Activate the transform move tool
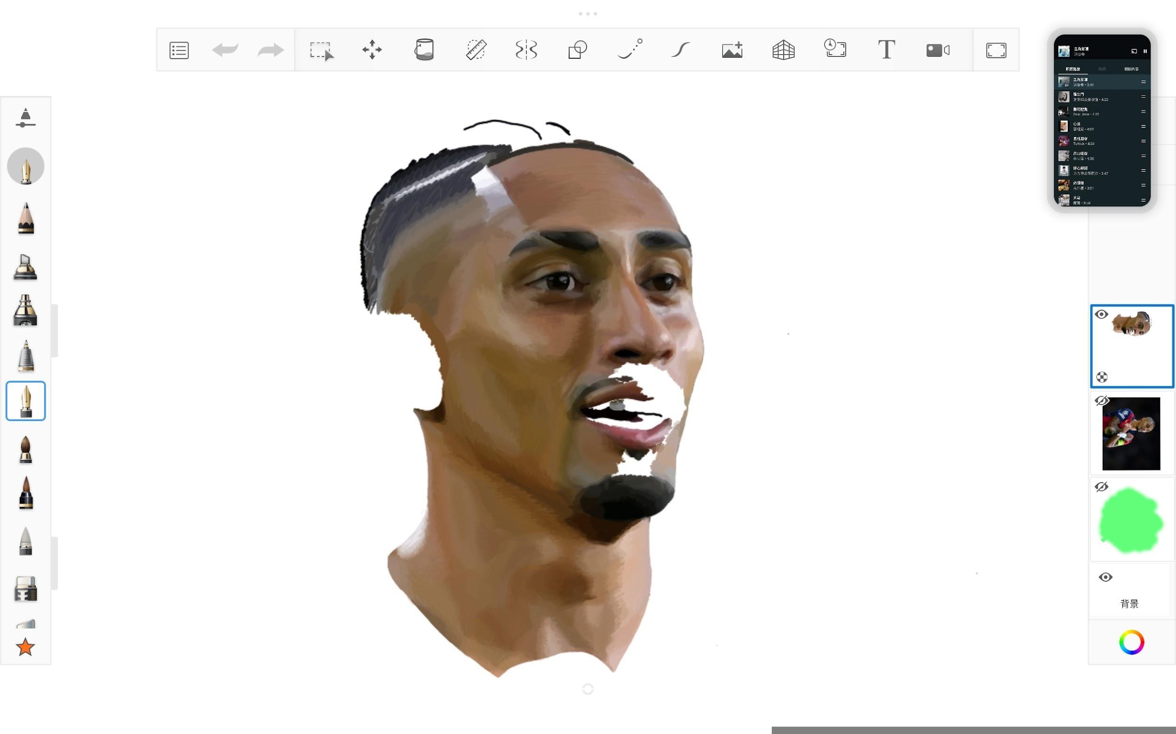Screen dimensions: 1176x734 point(372,50)
